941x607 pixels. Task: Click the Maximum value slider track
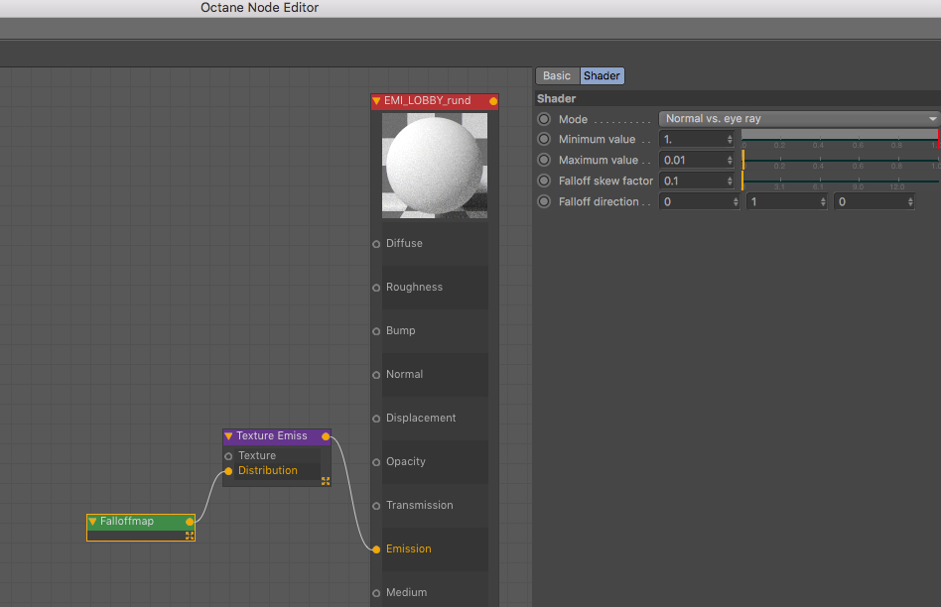(x=841, y=160)
